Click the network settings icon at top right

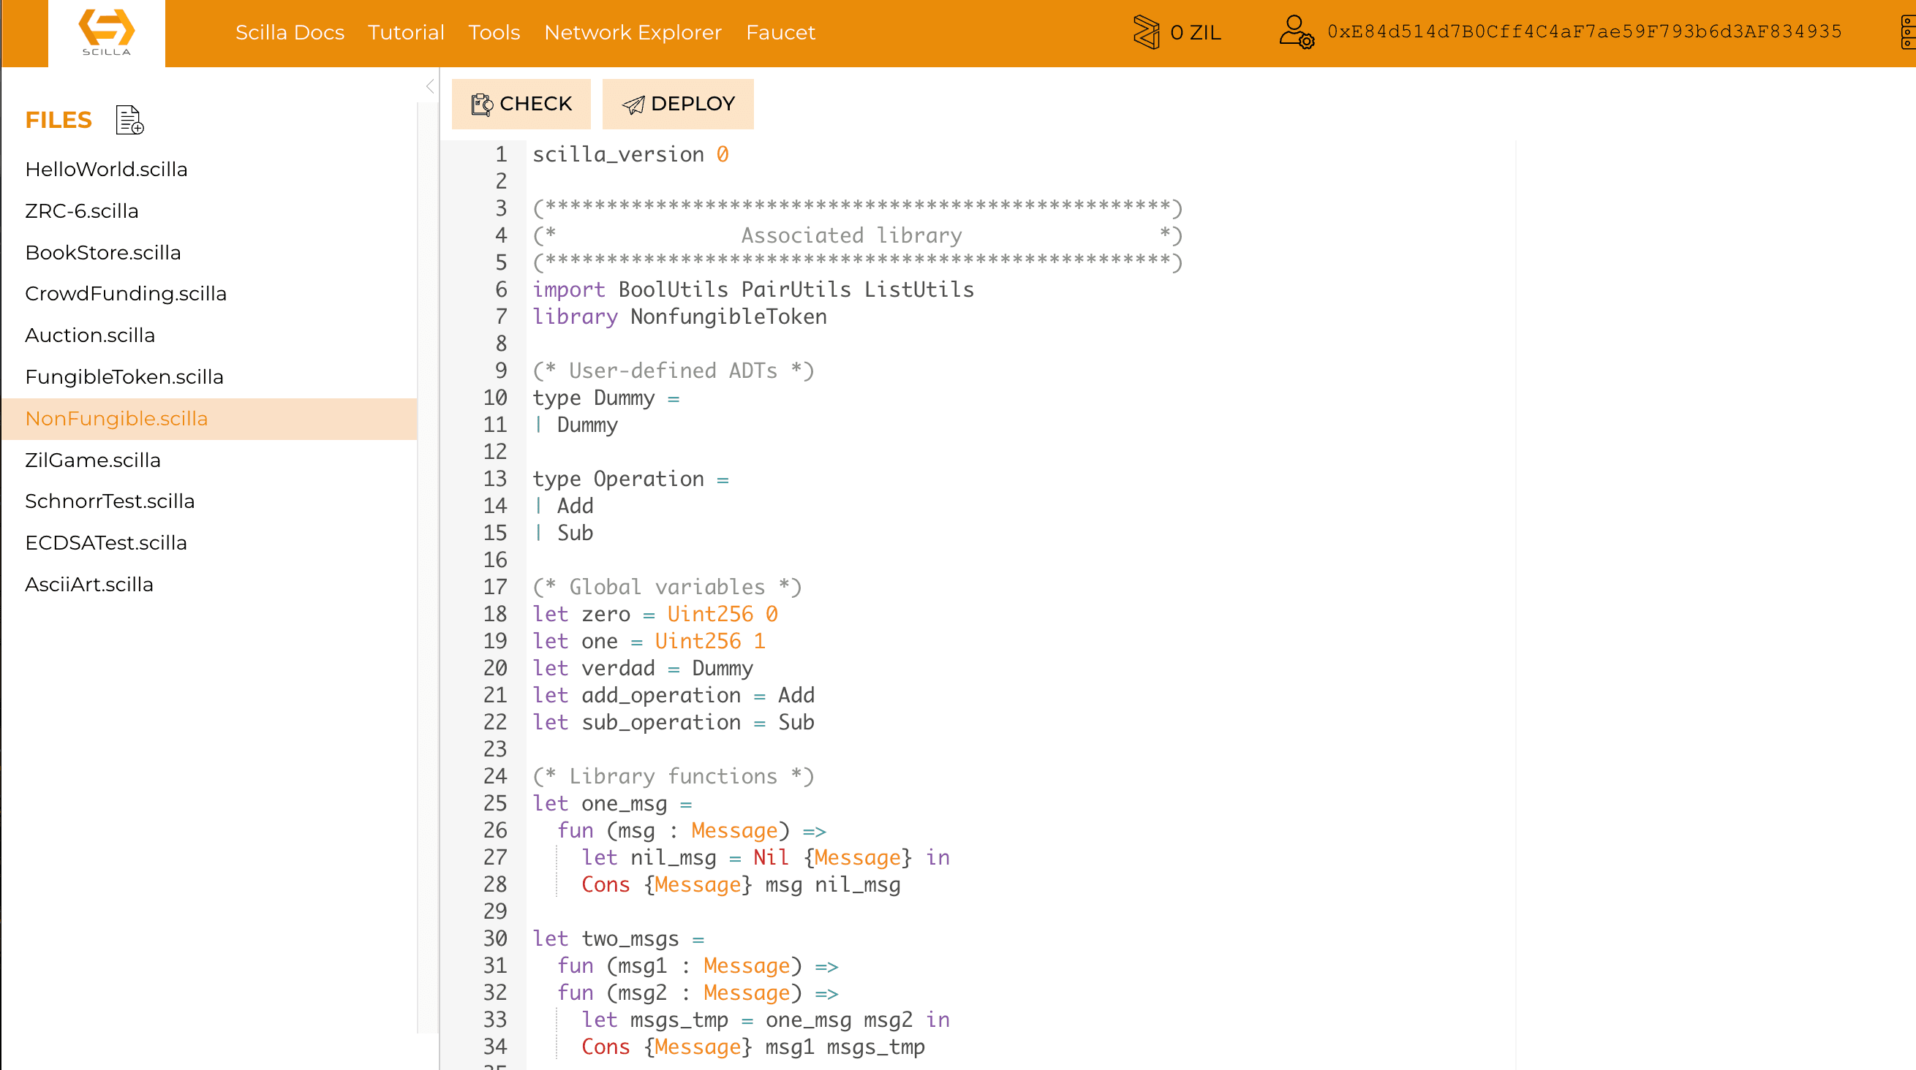pos(1907,32)
